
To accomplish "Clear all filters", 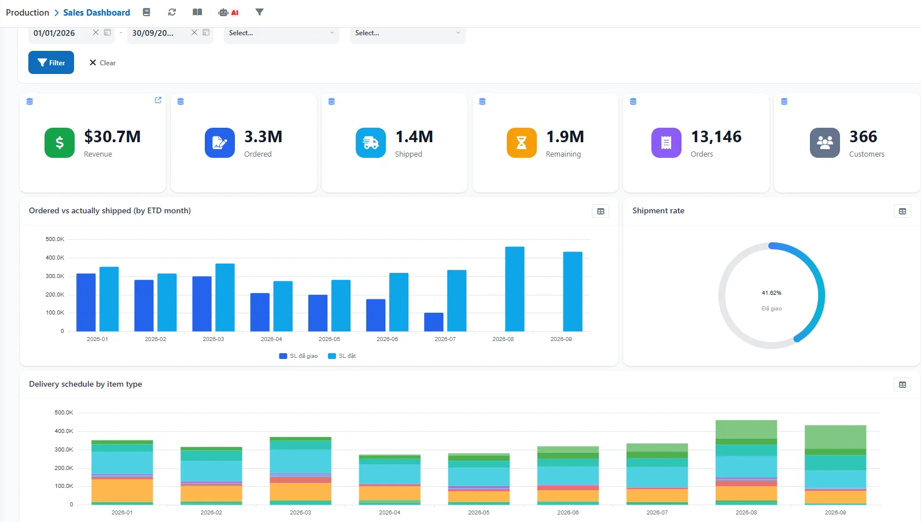I will click(102, 62).
